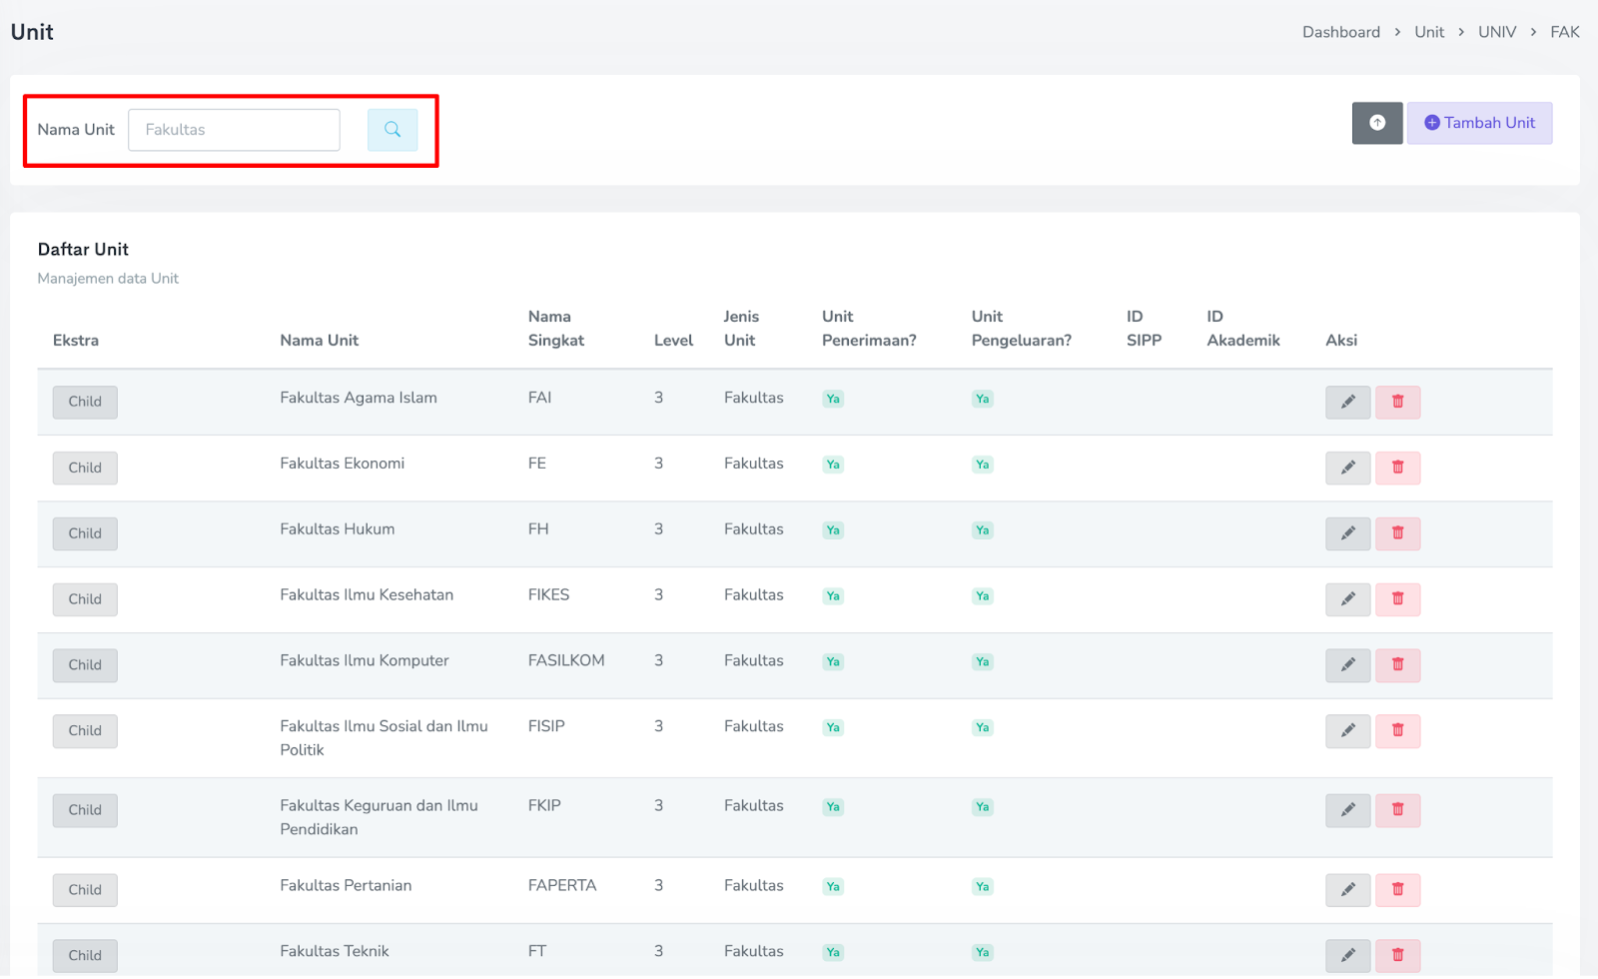Click the magnifier search button

pyautogui.click(x=392, y=130)
